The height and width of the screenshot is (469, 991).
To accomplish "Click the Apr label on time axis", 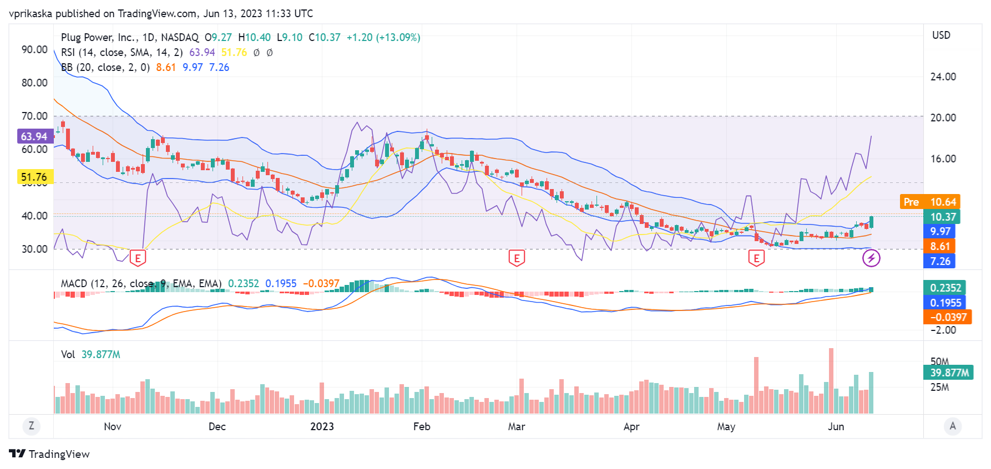I will (631, 426).
